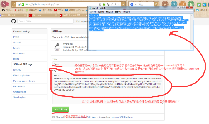Image resolution: width=209 pixels, height=124 pixels.
Task: Open Organizations settings
Action: [19, 92]
